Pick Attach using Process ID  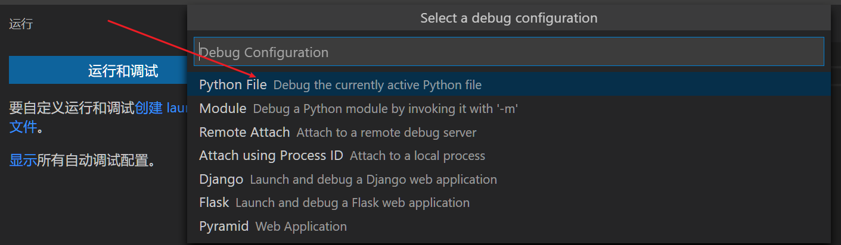(271, 156)
